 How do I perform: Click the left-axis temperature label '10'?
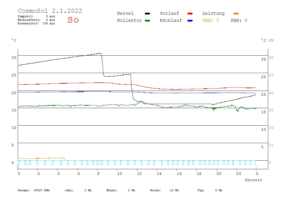tap(14, 128)
